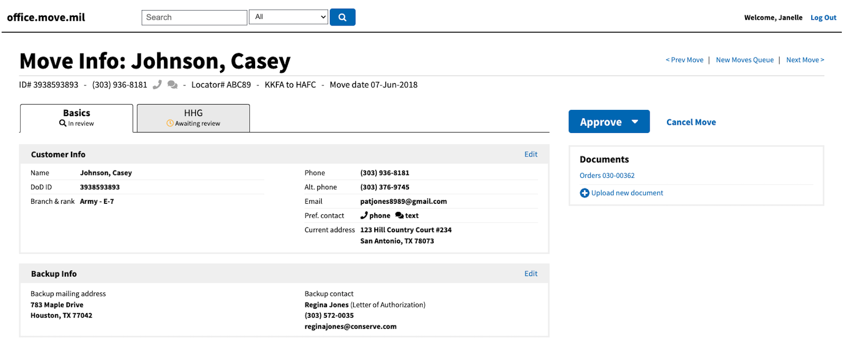
Task: Click phone icon in Pref. contact row
Action: 364,215
